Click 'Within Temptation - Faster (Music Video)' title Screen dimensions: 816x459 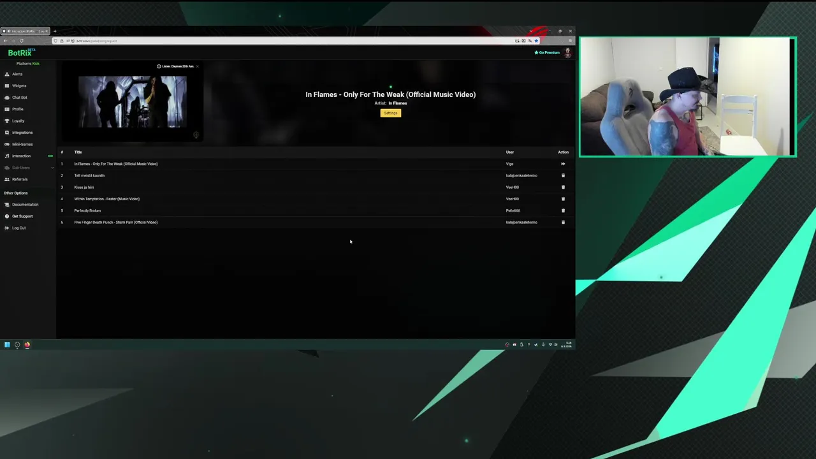tap(106, 199)
